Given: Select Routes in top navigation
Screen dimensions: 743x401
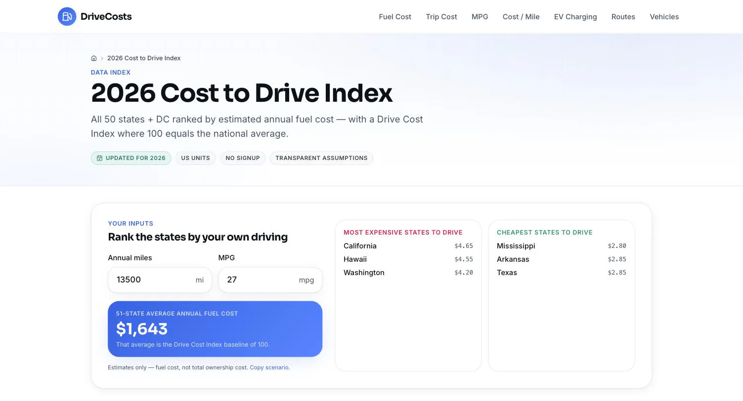Looking at the screenshot, I should 623,16.
